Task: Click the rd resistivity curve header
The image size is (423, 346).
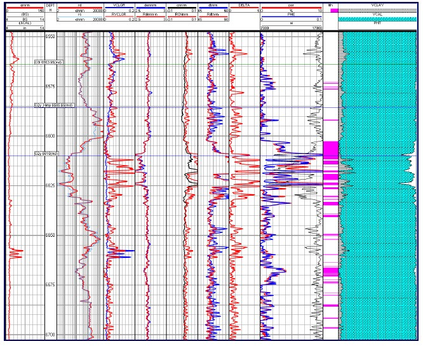Action: click(80, 5)
